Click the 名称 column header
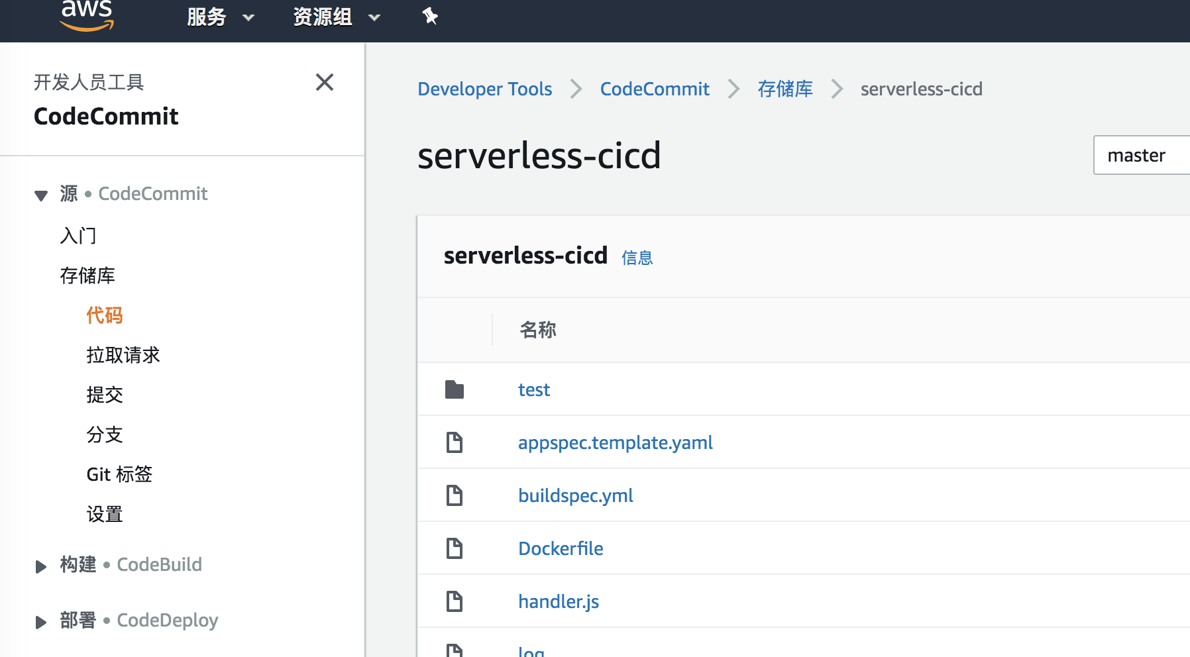The image size is (1190, 657). point(538,330)
